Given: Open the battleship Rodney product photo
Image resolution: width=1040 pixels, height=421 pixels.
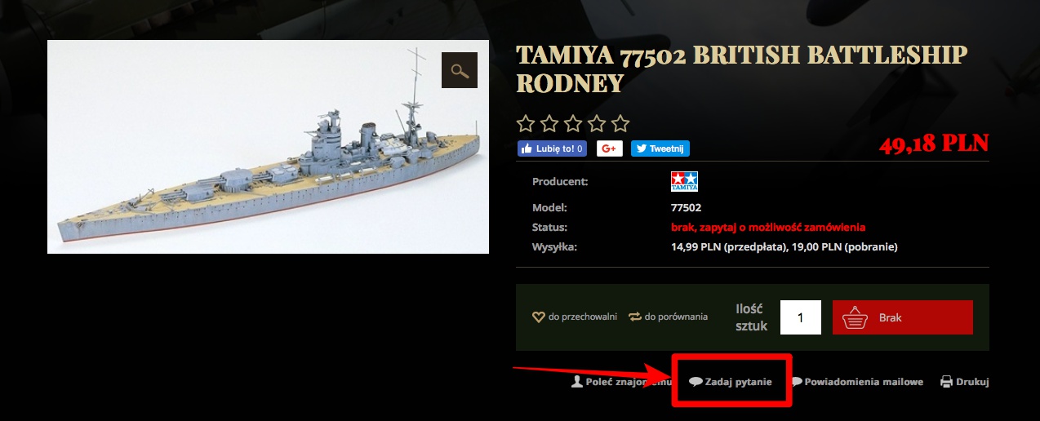Looking at the screenshot, I should (x=268, y=147).
